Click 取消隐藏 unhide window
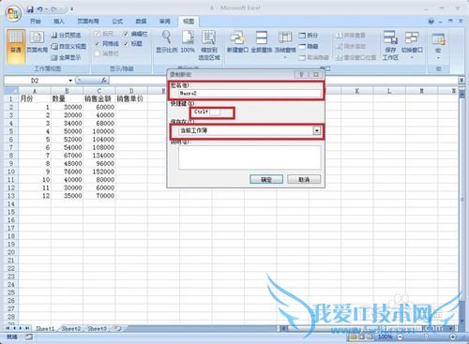469x344 pixels. (313, 57)
